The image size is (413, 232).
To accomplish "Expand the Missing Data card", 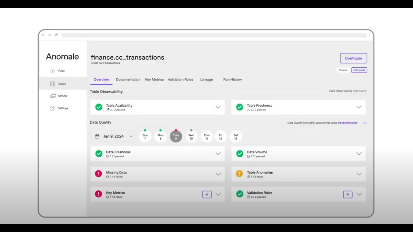I will 218,174.
